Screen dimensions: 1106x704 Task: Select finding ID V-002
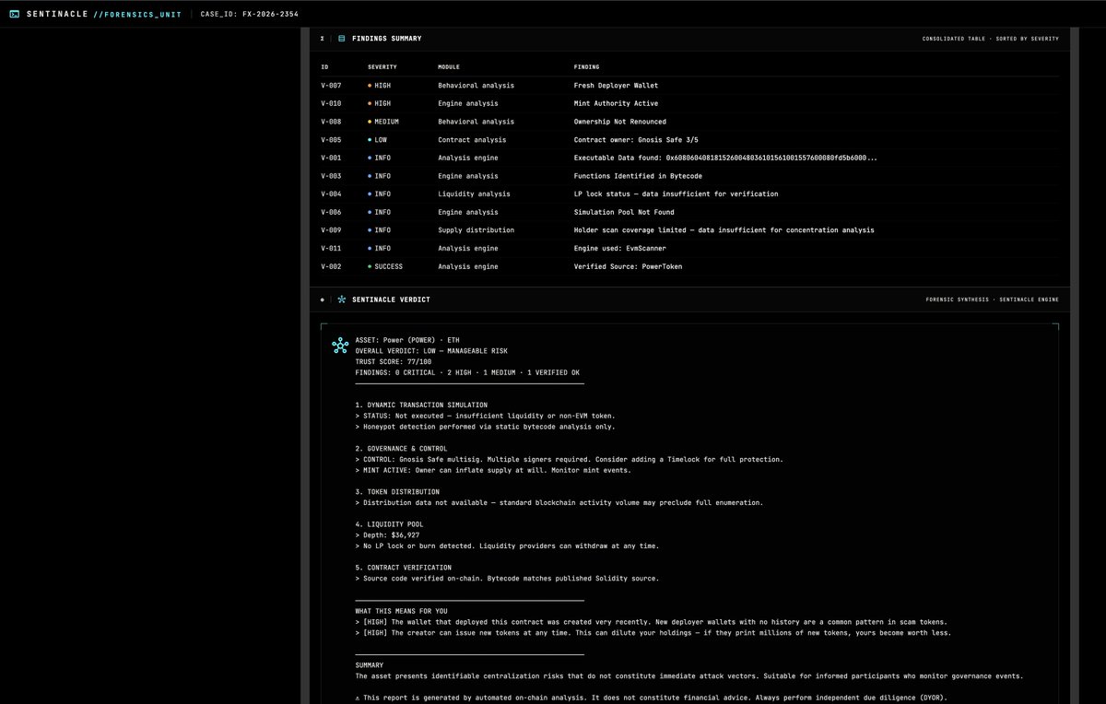[331, 266]
